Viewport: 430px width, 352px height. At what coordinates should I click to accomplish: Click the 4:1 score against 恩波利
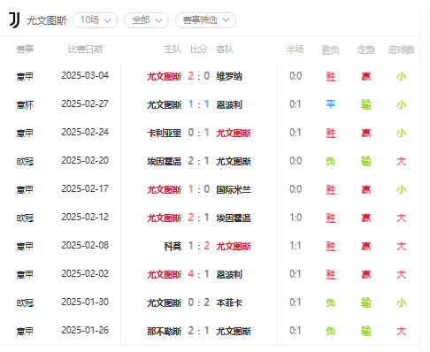pyautogui.click(x=199, y=274)
